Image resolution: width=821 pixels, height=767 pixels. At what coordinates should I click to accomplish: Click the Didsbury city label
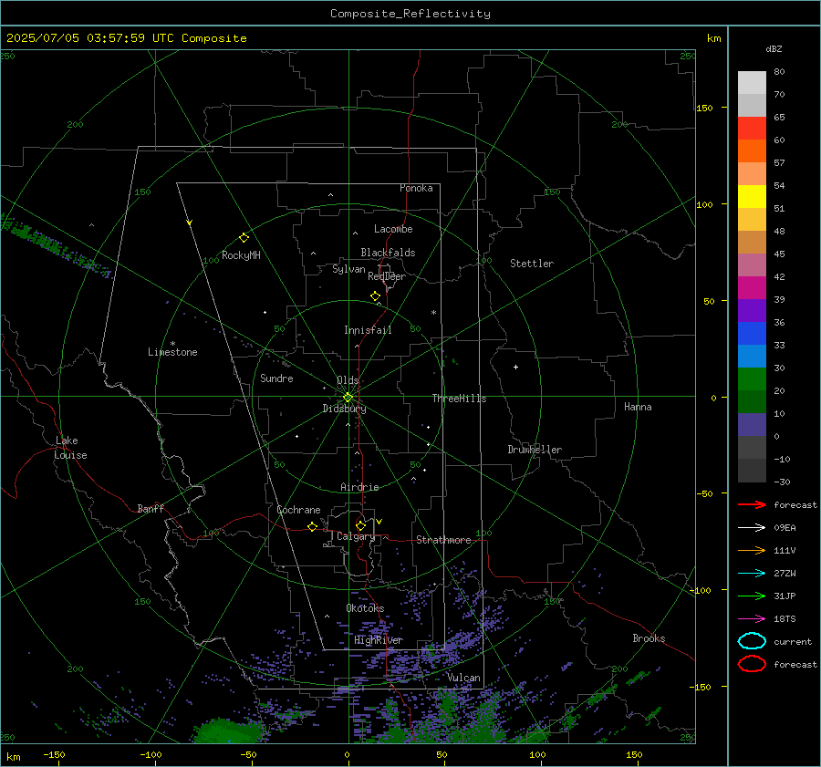pyautogui.click(x=345, y=409)
